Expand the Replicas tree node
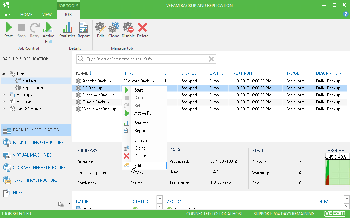350x218 pixels. [x=4, y=102]
